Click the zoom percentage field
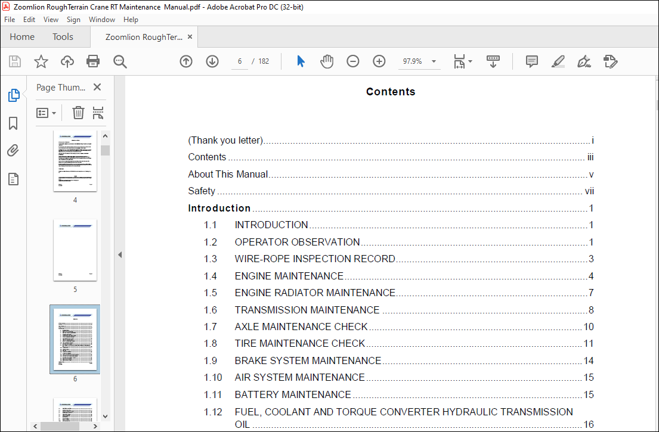This screenshot has height=432, width=659. (412, 61)
